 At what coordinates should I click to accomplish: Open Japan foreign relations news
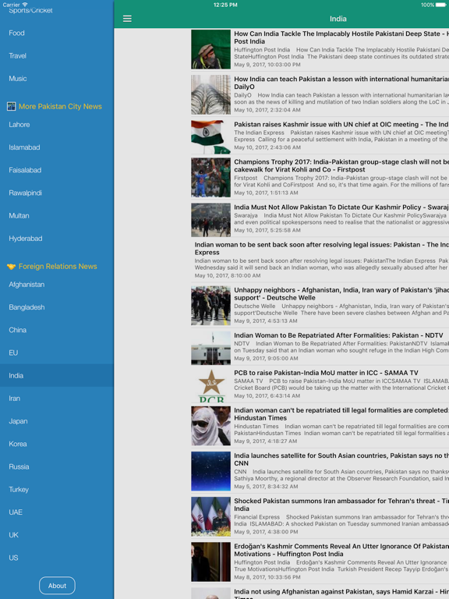coord(56,421)
